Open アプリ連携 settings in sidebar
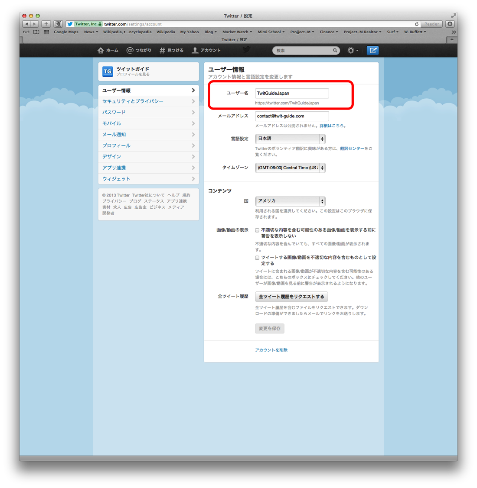Image resolution: width=477 pixels, height=488 pixels. point(149,168)
